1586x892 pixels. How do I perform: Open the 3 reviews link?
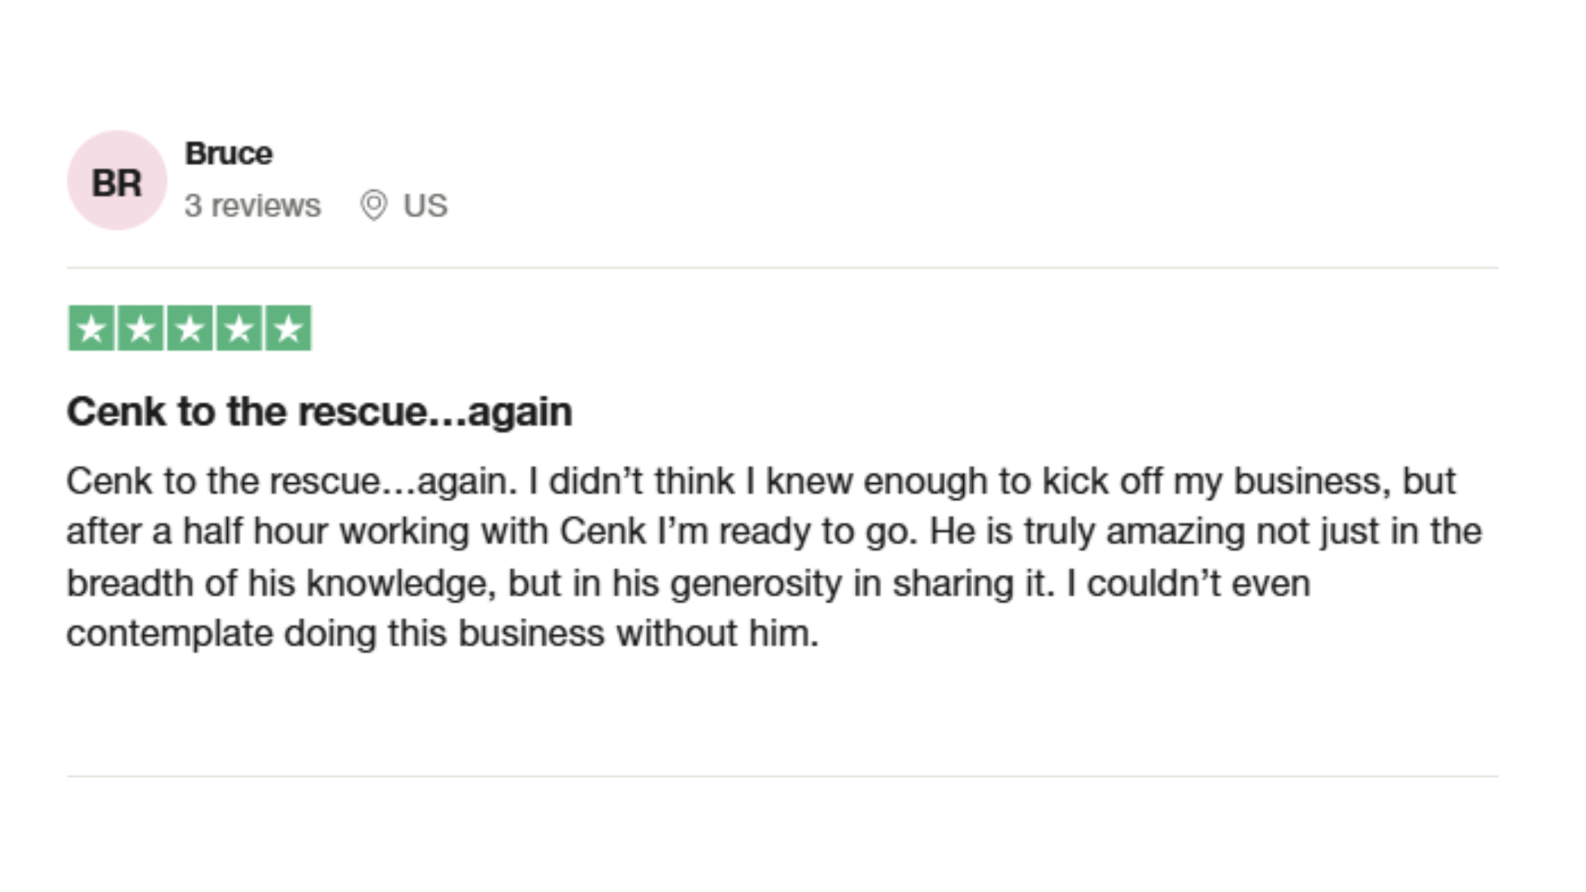(253, 206)
